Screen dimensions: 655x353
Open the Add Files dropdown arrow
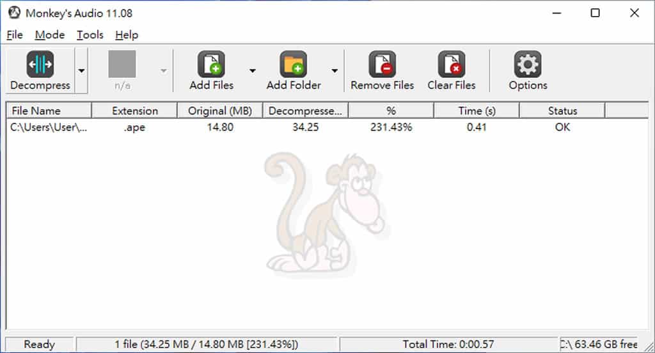click(x=252, y=70)
